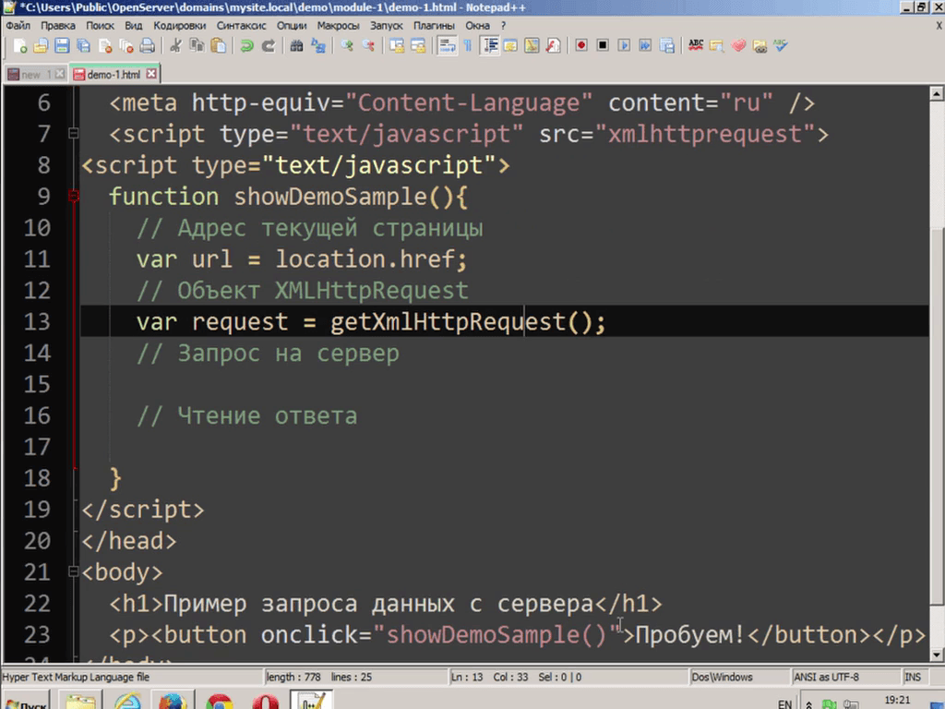The width and height of the screenshot is (945, 709).
Task: Click the vertical scrollbar thumb
Action: click(936, 416)
